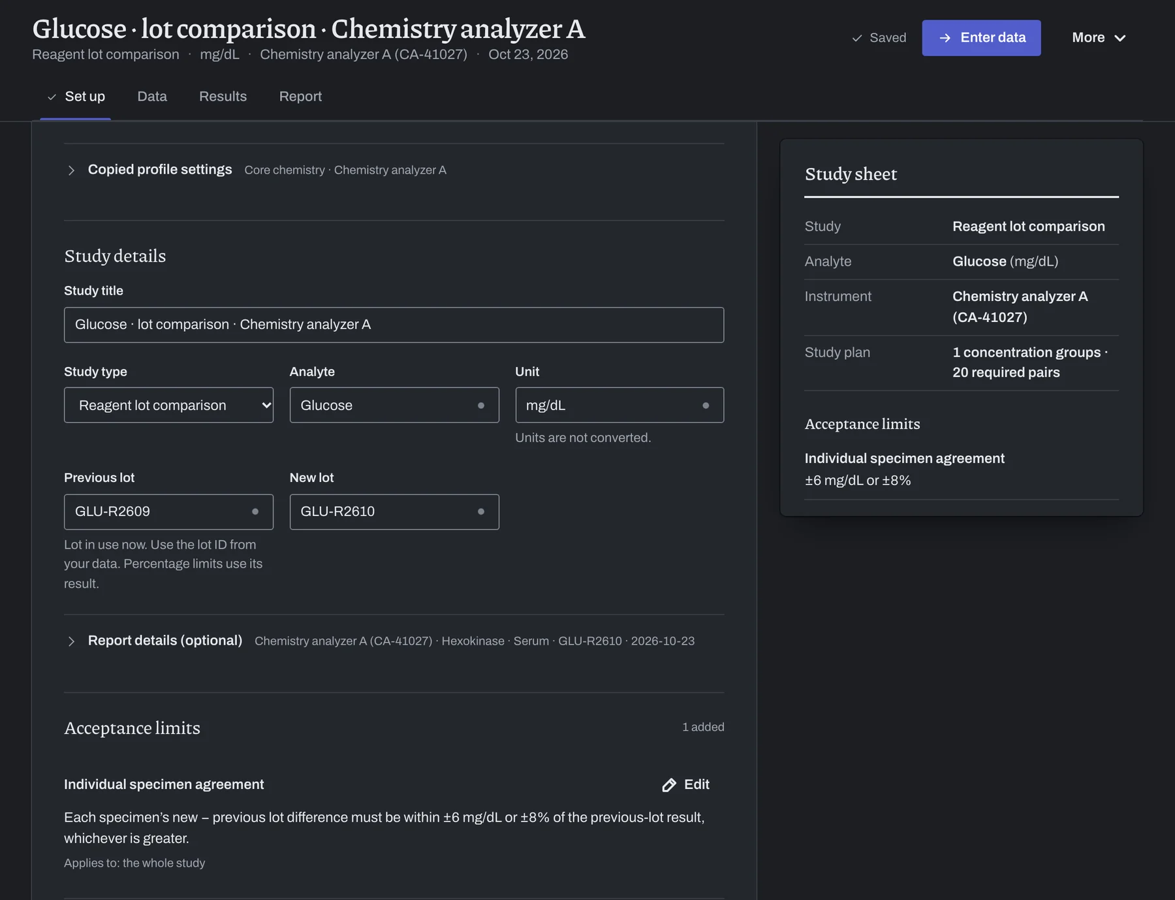Click the pencil icon beside Edit
This screenshot has height=900, width=1175.
(x=669, y=785)
